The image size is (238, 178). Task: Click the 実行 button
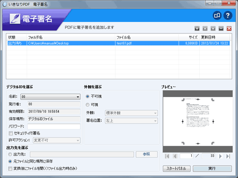[x=212, y=168]
